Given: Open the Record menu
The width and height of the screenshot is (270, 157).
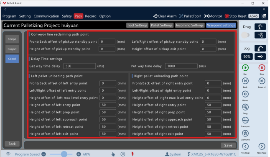Looking at the screenshot, I should point(91,16).
